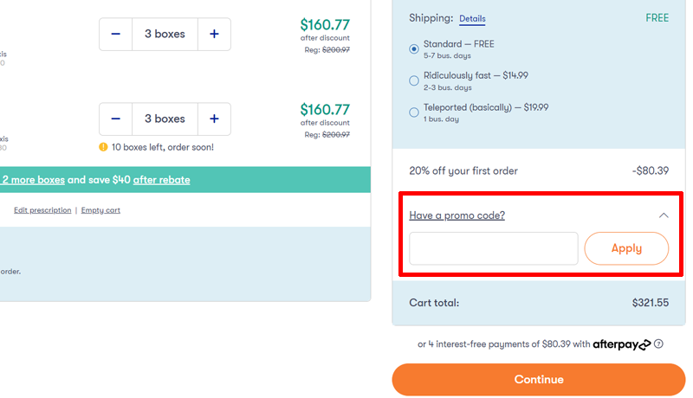Click the Afterpay help question mark icon
Screen dimensions: 693x398
[x=659, y=344]
